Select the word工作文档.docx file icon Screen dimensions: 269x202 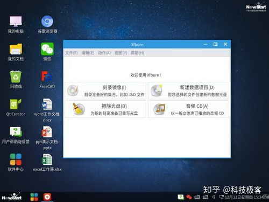click(47, 110)
